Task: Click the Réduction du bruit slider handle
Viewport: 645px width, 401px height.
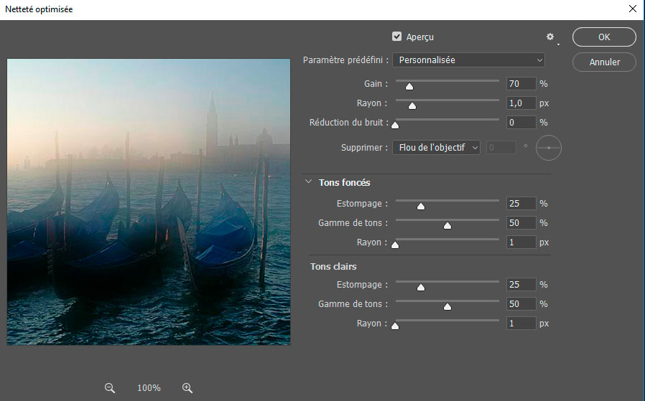Action: click(x=394, y=126)
